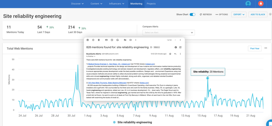Open the user profile avatar
The height and width of the screenshot is (126, 272).
248,4
